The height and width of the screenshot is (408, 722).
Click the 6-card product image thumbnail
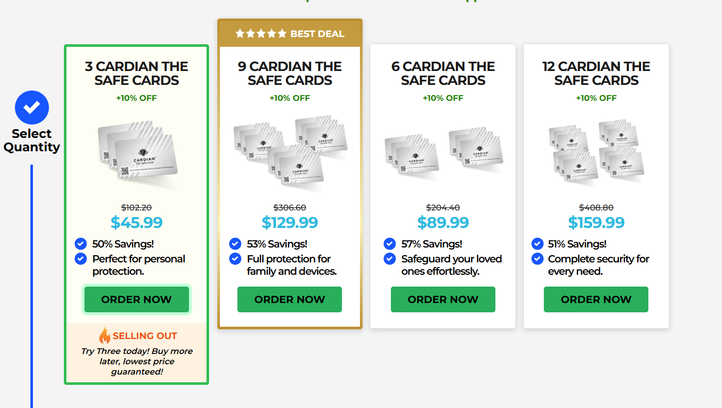click(x=443, y=152)
